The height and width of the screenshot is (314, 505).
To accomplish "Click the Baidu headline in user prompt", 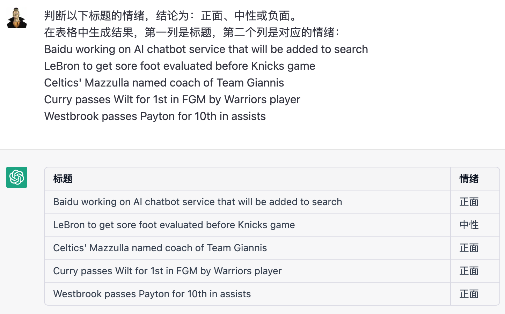I will (x=206, y=49).
